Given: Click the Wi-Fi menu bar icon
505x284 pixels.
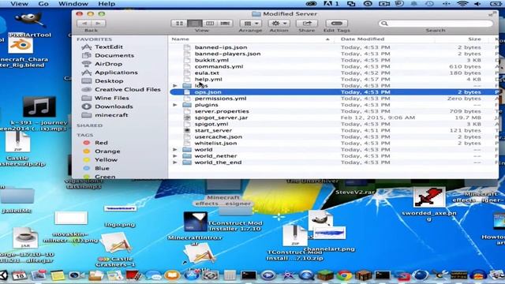Looking at the screenshot, I should 462,4.
